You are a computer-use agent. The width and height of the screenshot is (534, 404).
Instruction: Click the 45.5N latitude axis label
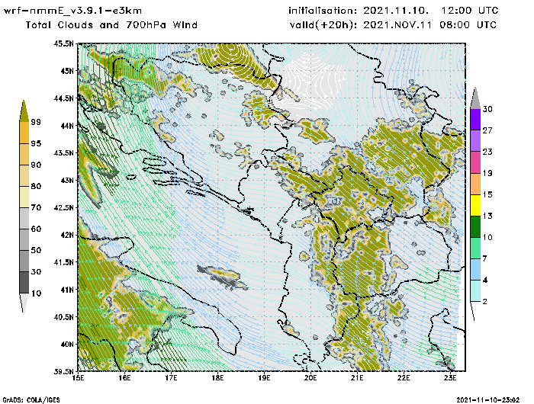(63, 43)
